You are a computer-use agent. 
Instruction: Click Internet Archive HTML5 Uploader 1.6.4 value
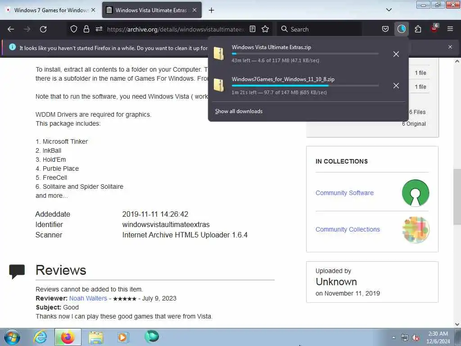(x=185, y=235)
